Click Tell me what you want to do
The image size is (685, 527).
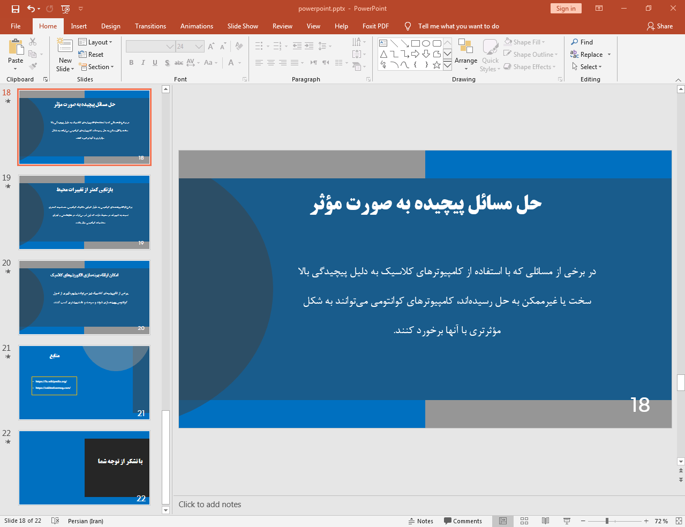tap(458, 26)
